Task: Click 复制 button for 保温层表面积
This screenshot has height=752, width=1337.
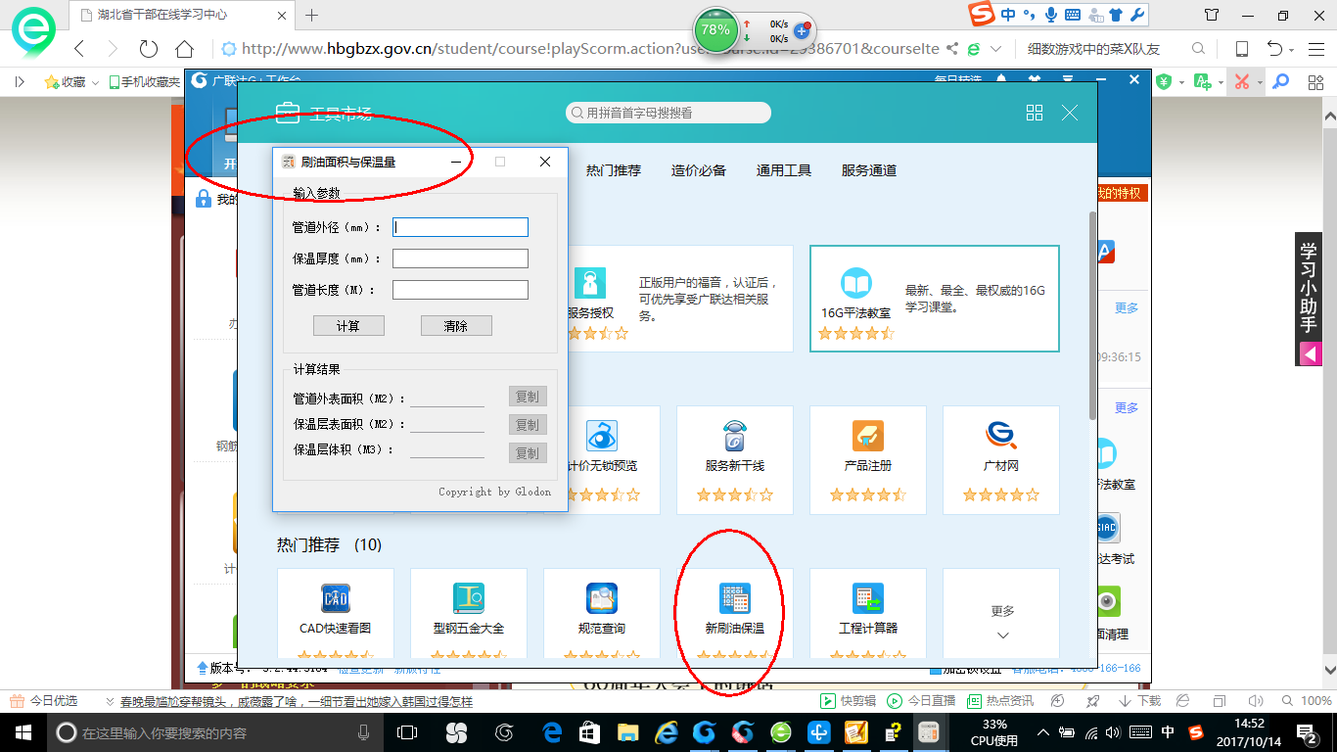Action: tap(528, 425)
